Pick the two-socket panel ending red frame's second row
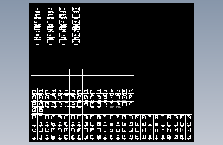 coord(76,15)
